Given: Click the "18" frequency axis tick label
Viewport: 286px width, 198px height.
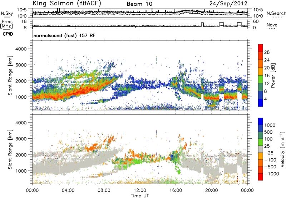Looking at the screenshot, I should (24, 21).
